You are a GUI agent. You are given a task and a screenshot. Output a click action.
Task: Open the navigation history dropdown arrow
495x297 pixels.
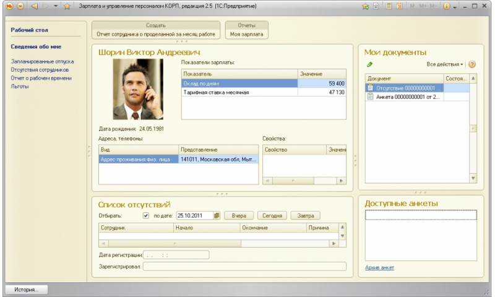pos(56,6)
